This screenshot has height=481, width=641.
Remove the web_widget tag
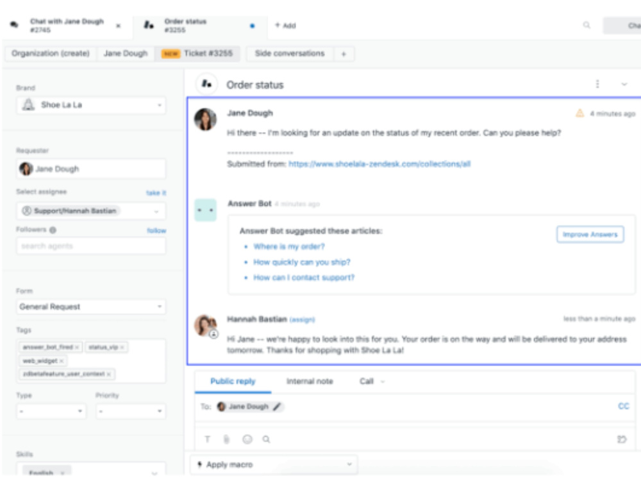tap(62, 360)
